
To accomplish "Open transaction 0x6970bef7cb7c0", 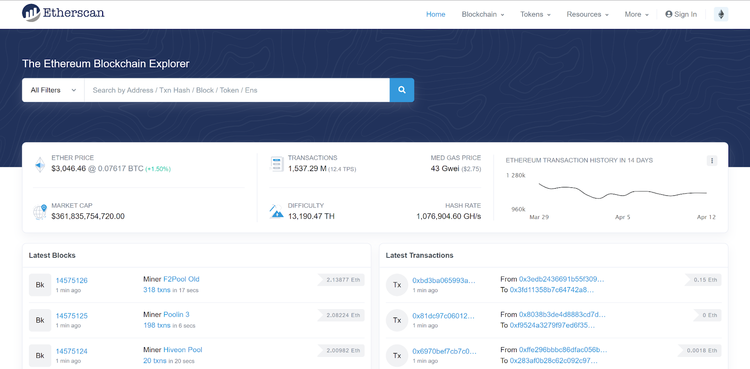I will pyautogui.click(x=444, y=351).
